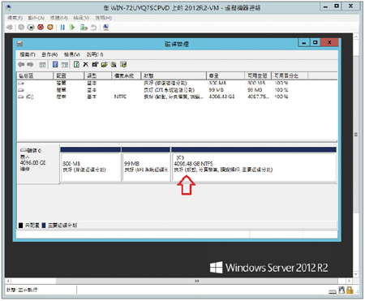Click the blue Help icon in Disk Management toolbar

[55, 64]
